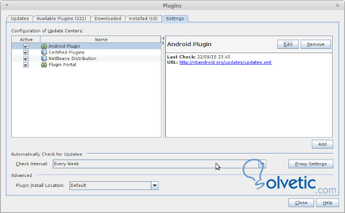
Task: Click the Active column header
Action: click(26, 40)
